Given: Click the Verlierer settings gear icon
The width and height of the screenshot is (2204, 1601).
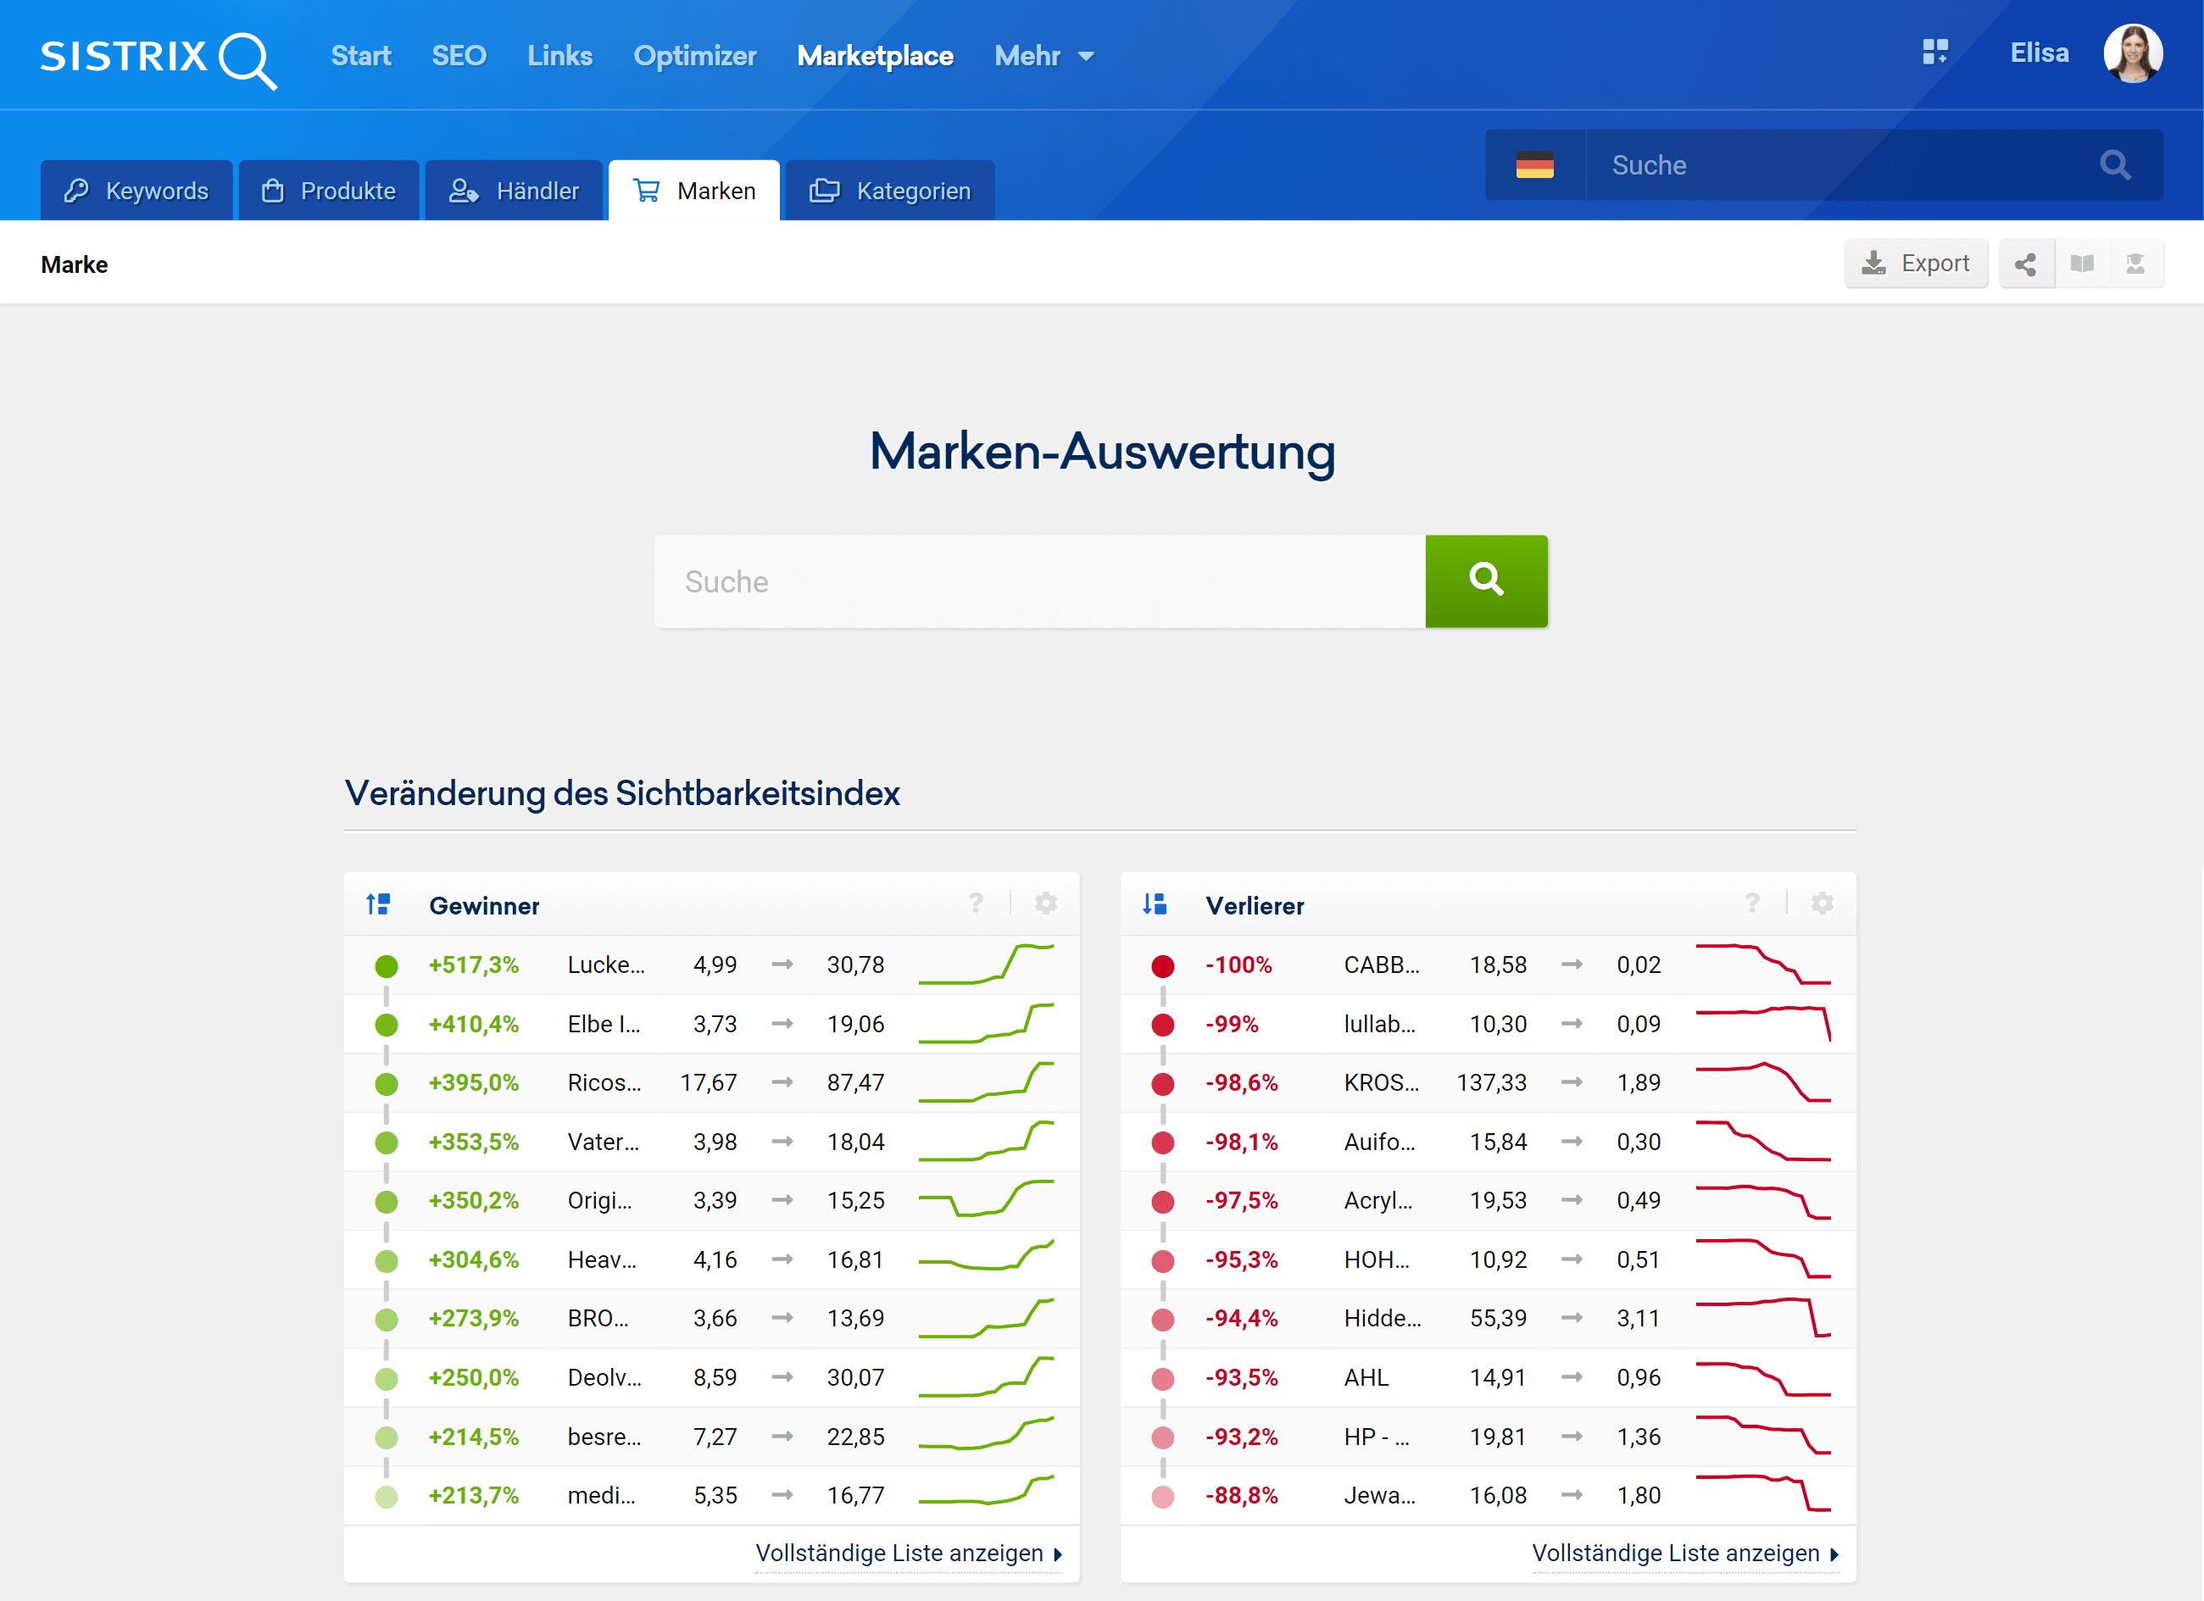Looking at the screenshot, I should (1822, 903).
